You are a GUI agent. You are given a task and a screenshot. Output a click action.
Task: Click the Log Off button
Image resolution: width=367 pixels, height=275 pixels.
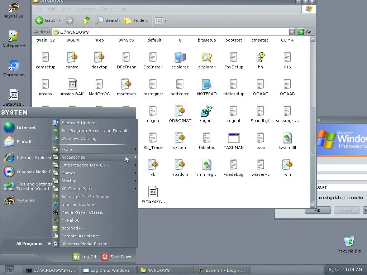[x=85, y=257]
